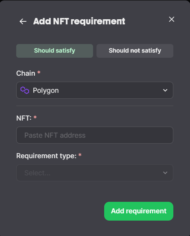Go back using the left arrow icon
This screenshot has width=190, height=236.
(23, 21)
